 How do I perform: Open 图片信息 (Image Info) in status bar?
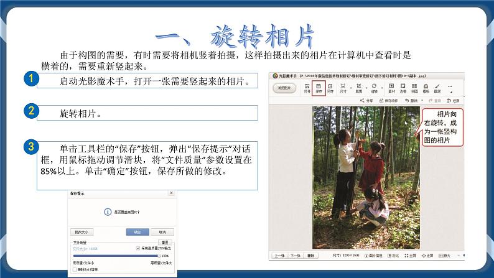pyautogui.click(x=373, y=256)
